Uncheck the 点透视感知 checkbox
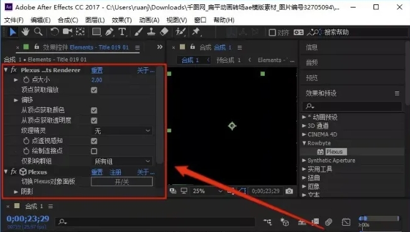Viewport: 410px width, 232px height. [x=94, y=141]
